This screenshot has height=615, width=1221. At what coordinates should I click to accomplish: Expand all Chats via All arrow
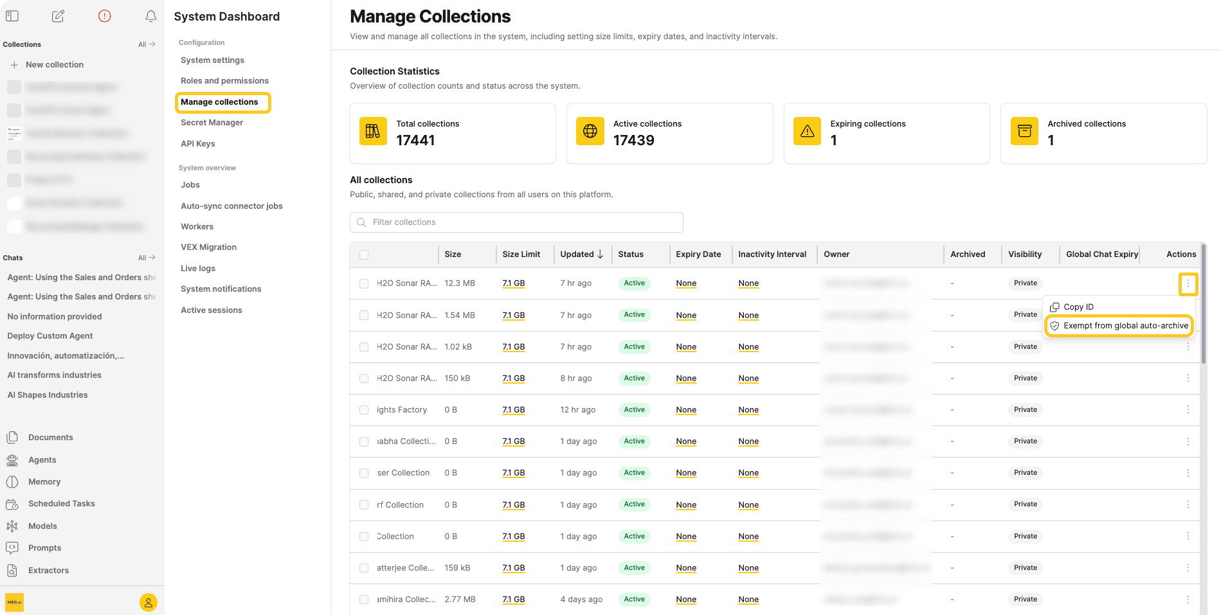[147, 258]
